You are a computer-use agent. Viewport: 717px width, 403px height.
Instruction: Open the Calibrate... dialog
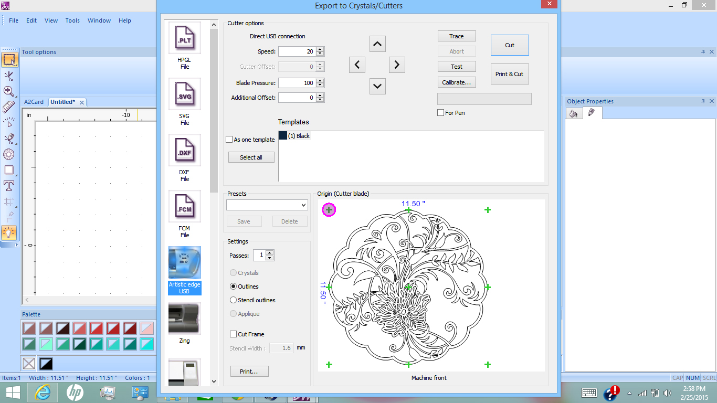[x=457, y=82]
